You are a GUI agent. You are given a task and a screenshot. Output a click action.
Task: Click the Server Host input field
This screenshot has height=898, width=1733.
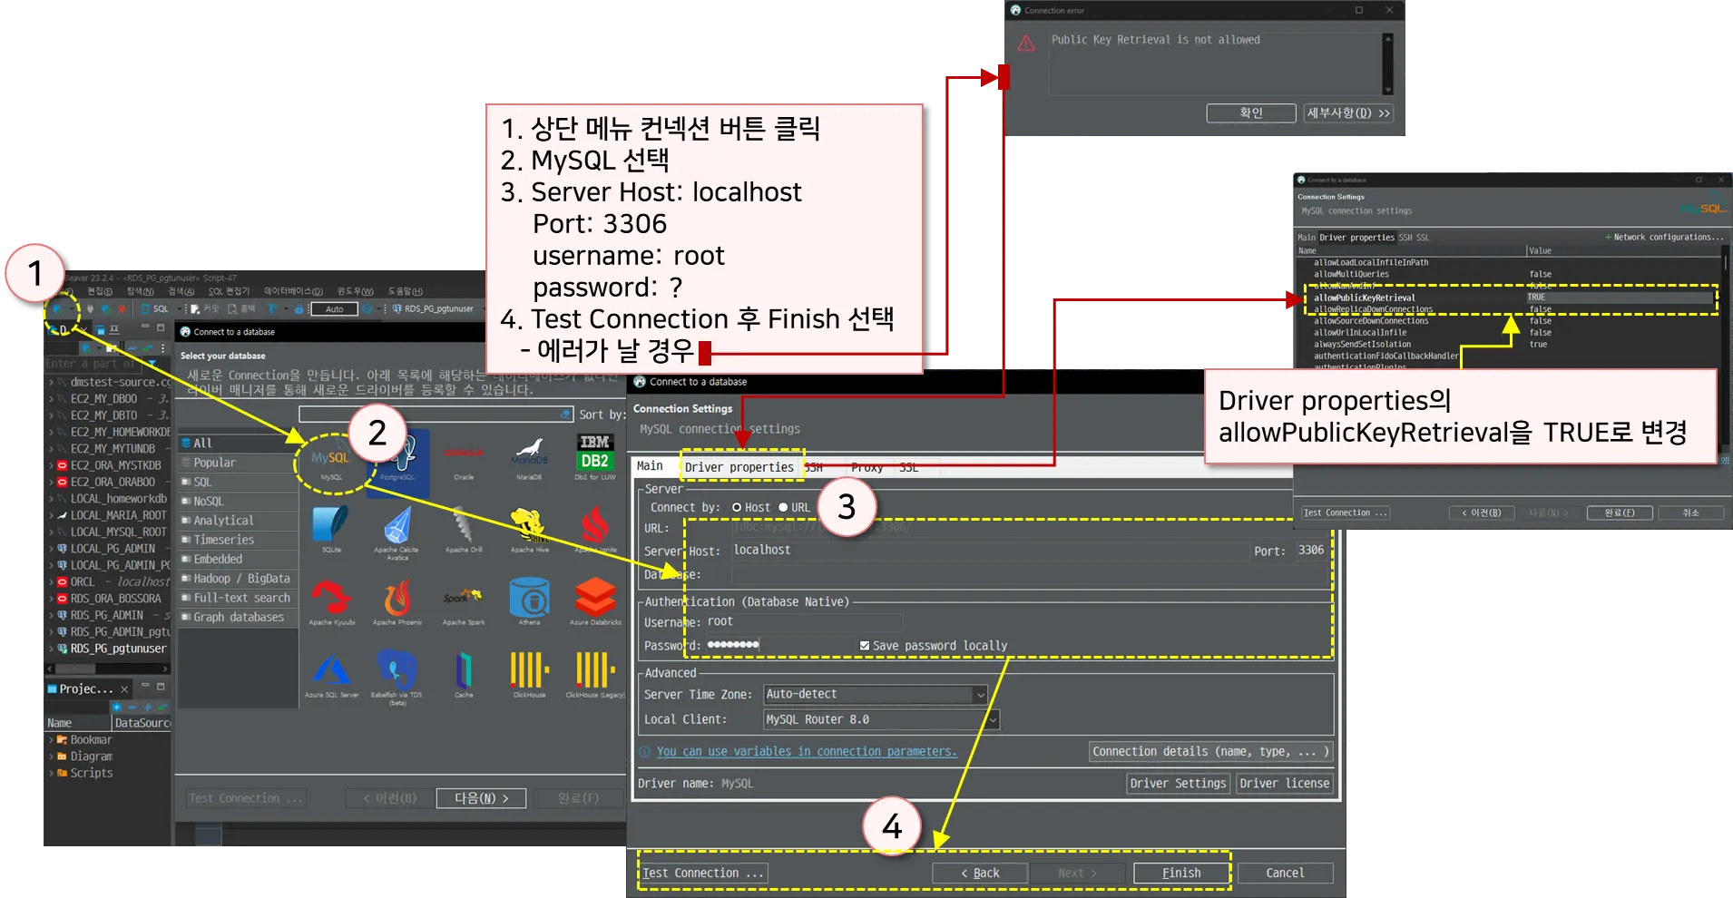(x=989, y=551)
